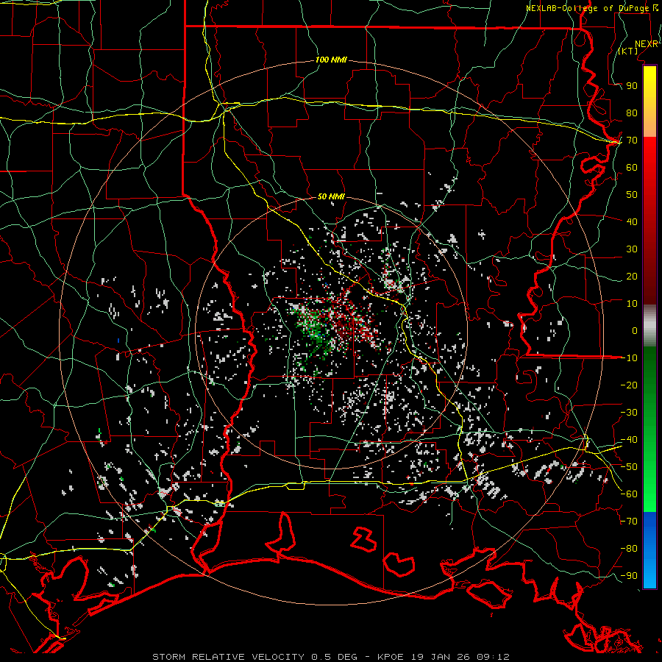Click the '19 JAN 26 09:12' timestamp

coord(459,657)
